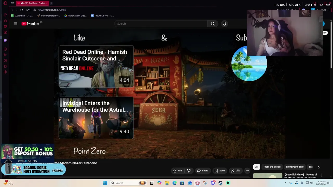Viewport: 333px width, 187px height.
Task: Open Microsoft Store from the taskbar
Action: pos(182,183)
